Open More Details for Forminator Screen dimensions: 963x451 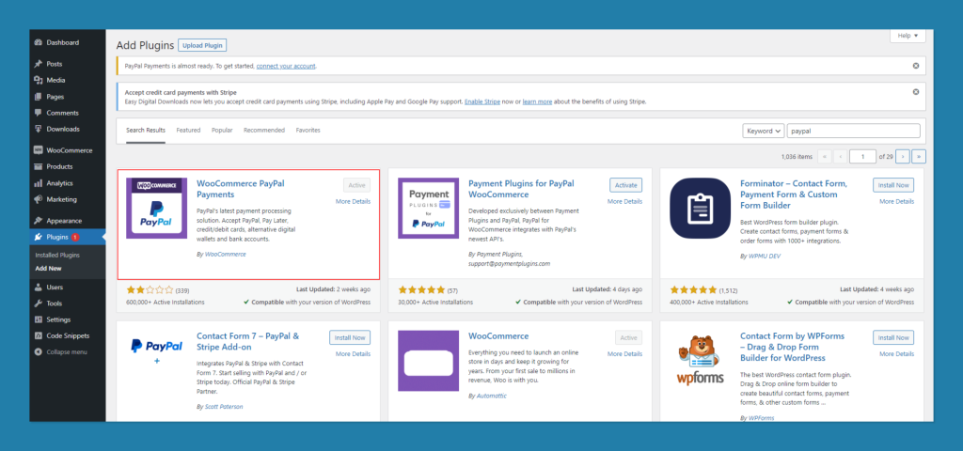click(x=896, y=201)
